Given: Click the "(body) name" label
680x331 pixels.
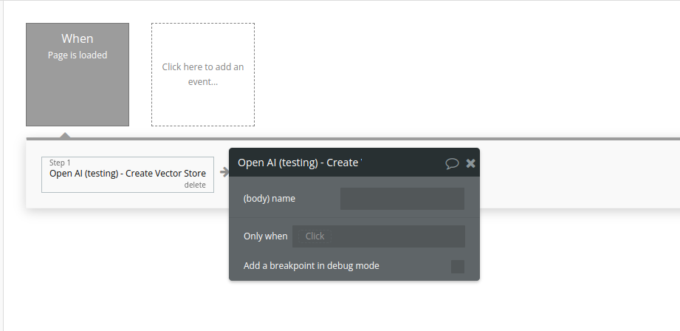Looking at the screenshot, I should tap(269, 199).
